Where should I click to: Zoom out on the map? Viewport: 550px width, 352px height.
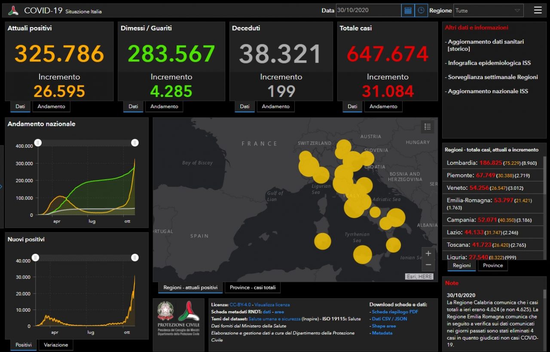click(428, 264)
